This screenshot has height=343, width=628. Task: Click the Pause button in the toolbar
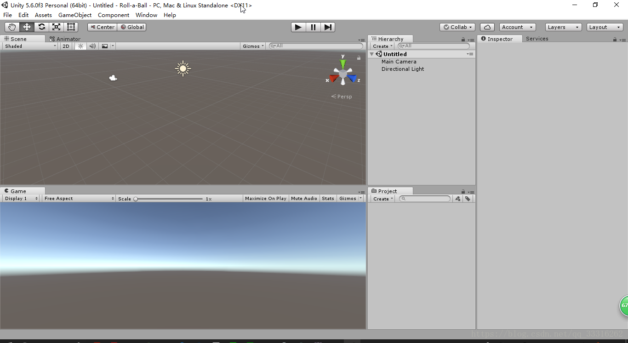click(x=313, y=27)
